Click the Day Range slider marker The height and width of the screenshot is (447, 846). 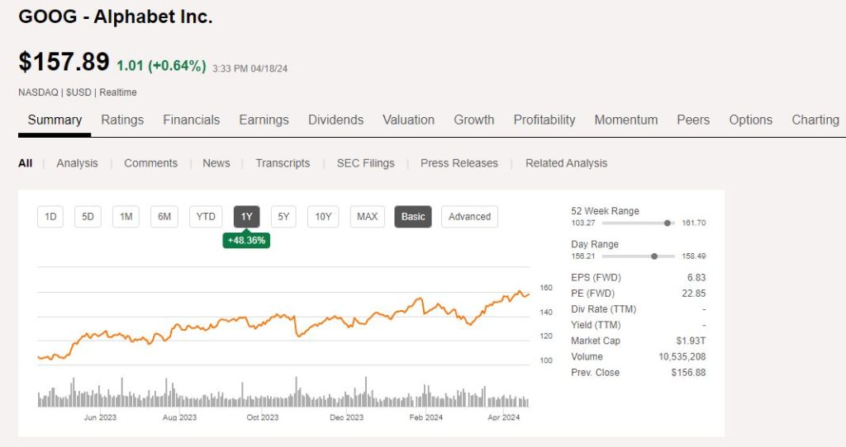tap(654, 256)
